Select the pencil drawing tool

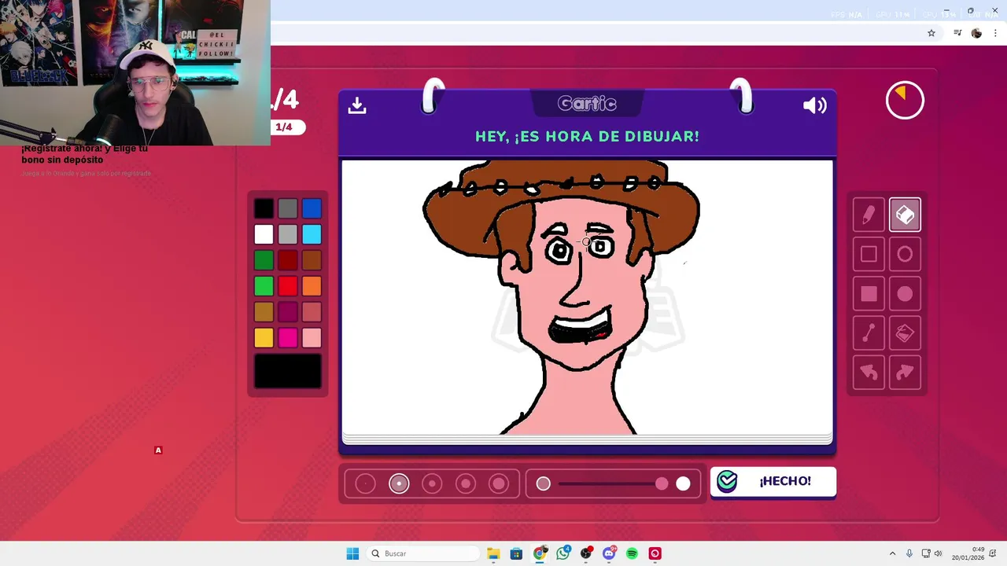(x=869, y=215)
